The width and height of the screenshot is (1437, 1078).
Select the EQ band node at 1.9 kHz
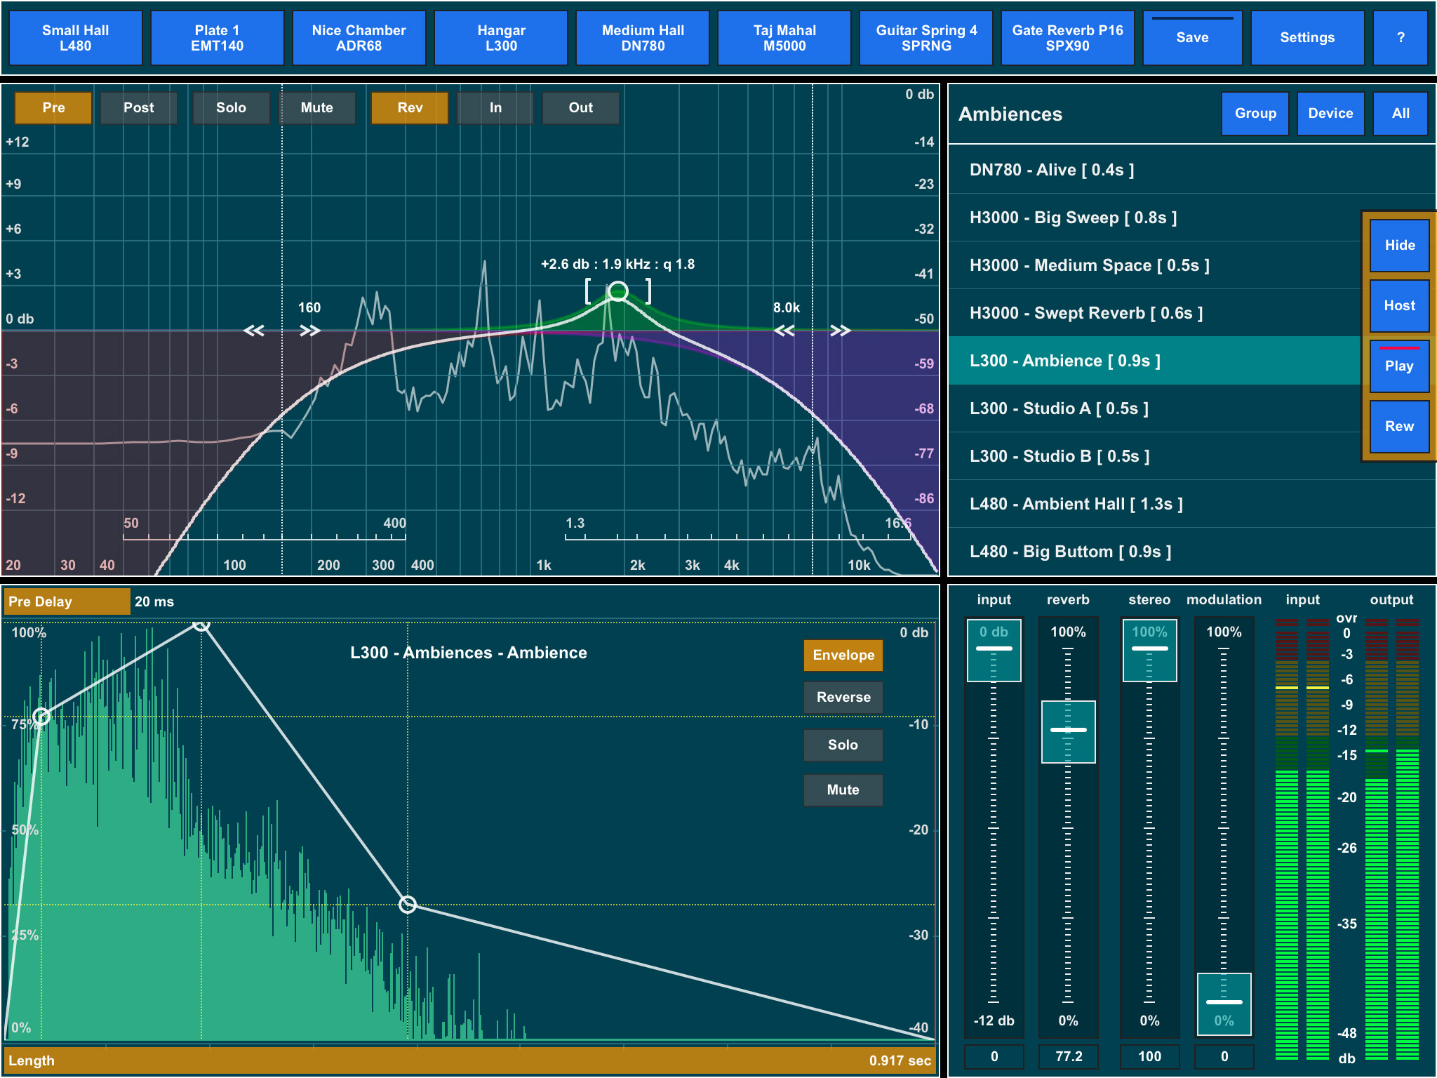[x=617, y=291]
